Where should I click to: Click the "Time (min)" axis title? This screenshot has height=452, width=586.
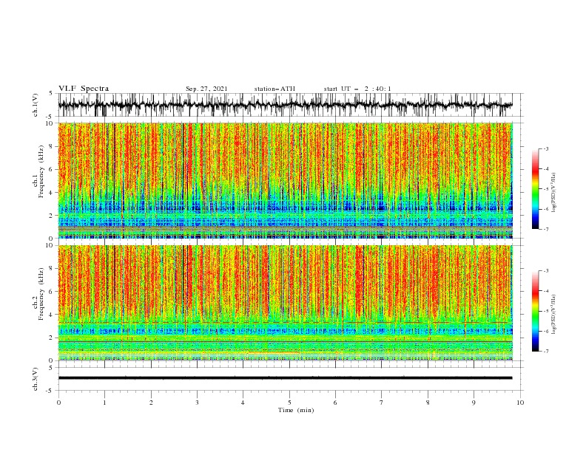click(x=296, y=410)
